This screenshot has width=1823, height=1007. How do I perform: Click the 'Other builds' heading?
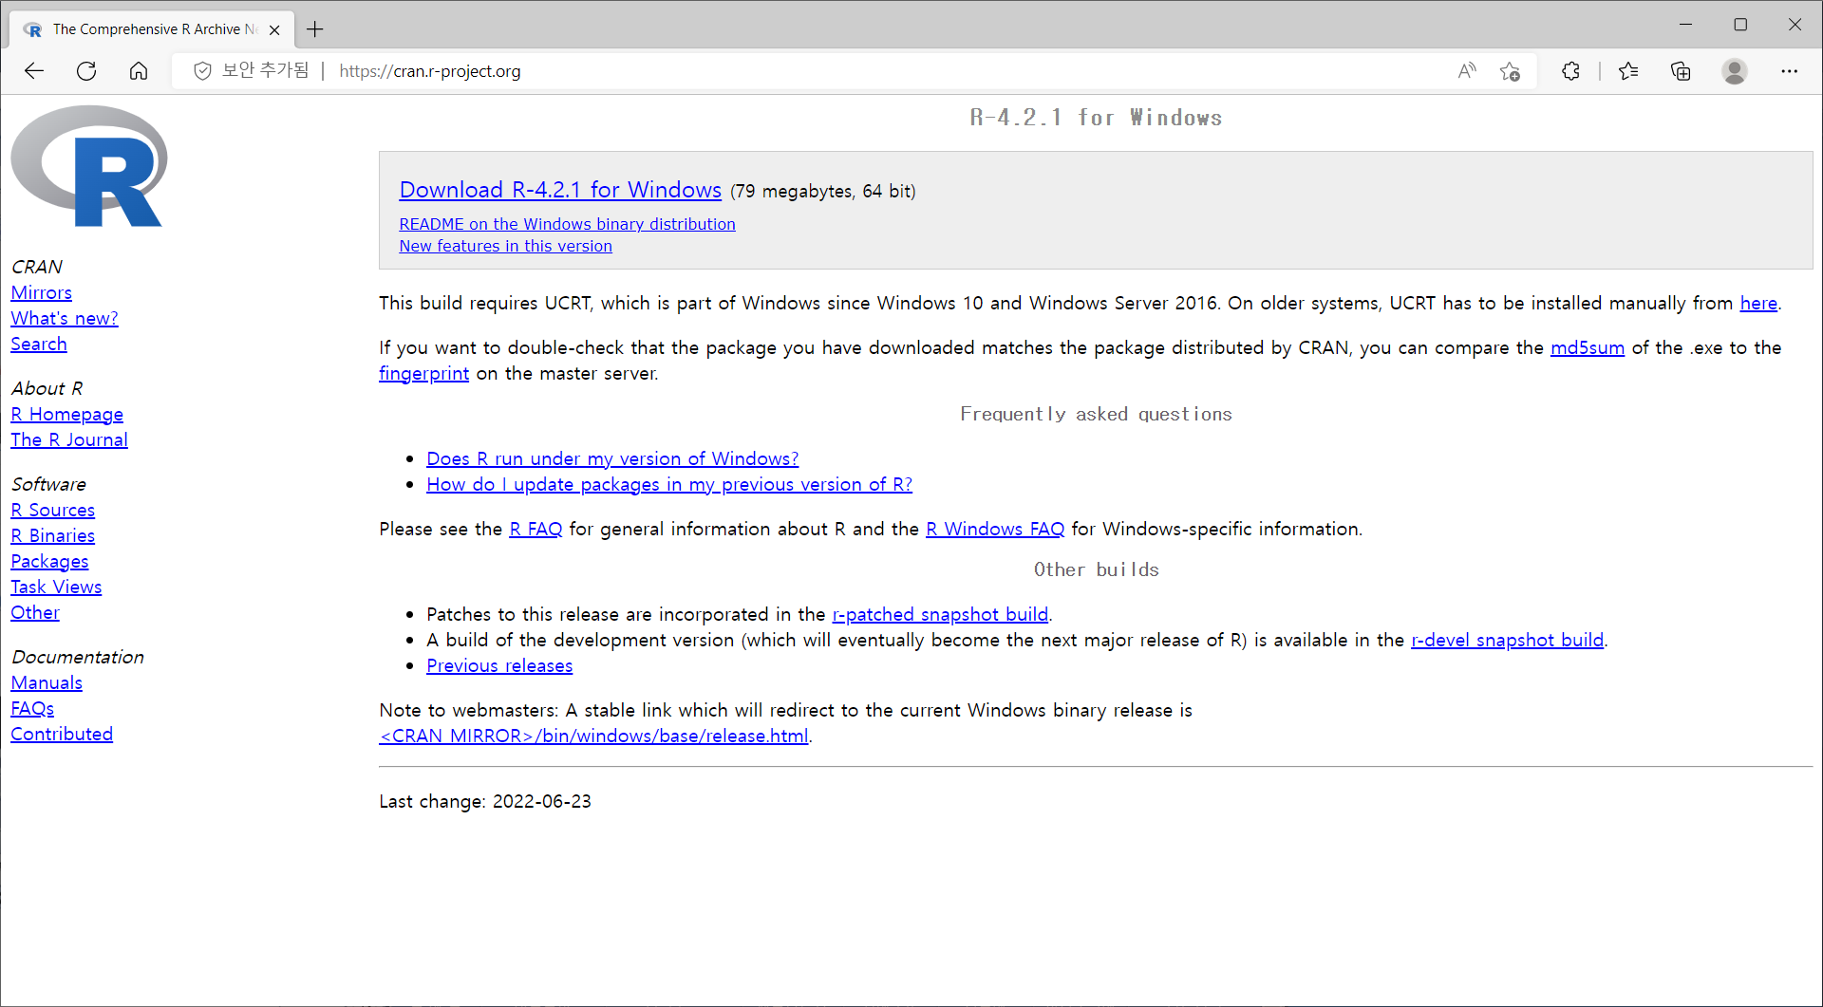click(x=1096, y=569)
